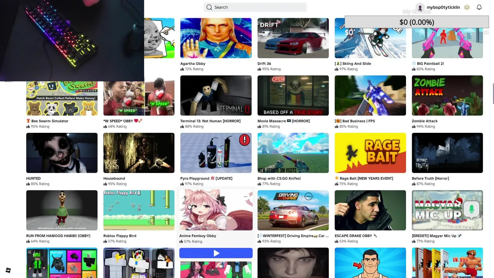Open the Robux balance icon
Screen dimensions: 494x278
pos(467,7)
